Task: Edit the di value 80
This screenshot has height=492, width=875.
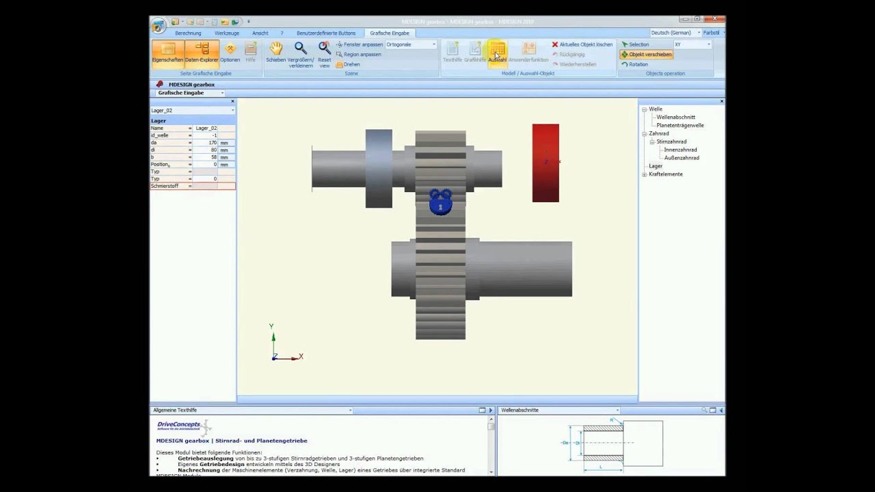Action: pyautogui.click(x=206, y=150)
